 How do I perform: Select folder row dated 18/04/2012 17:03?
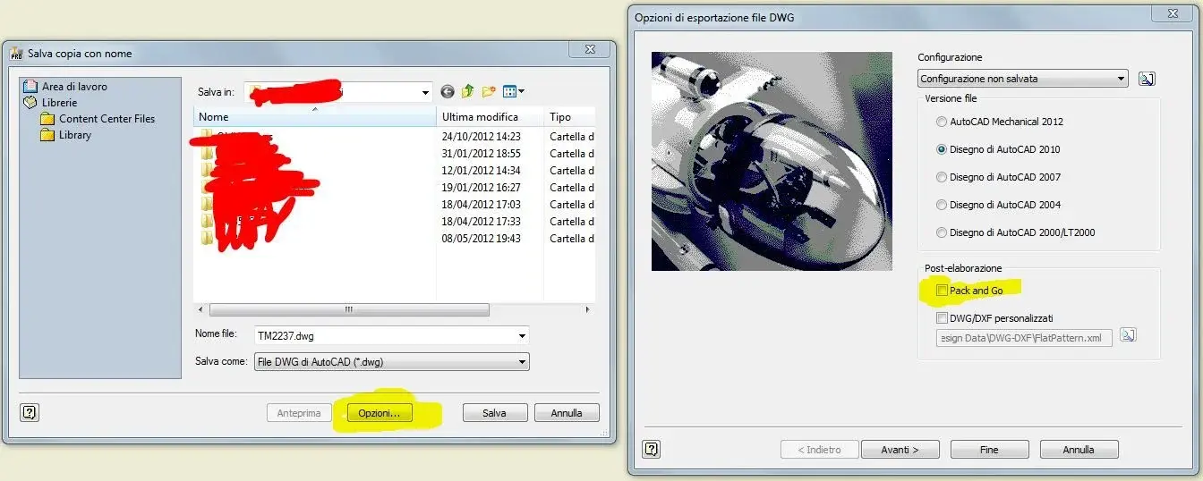coord(394,205)
